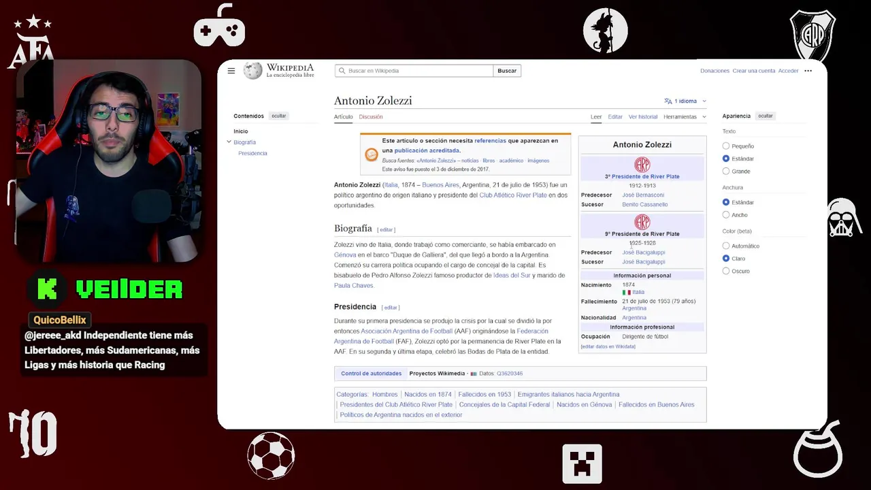Click the Buscar button
Screen dimensions: 871x490
(x=507, y=71)
